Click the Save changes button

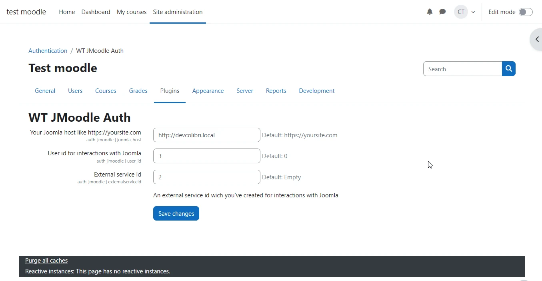[x=176, y=213]
